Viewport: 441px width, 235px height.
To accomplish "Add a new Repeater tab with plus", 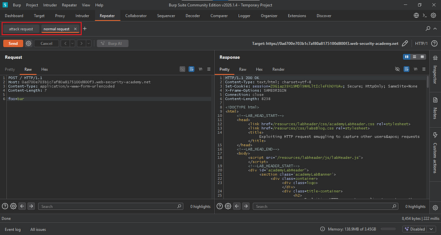I will (84, 29).
